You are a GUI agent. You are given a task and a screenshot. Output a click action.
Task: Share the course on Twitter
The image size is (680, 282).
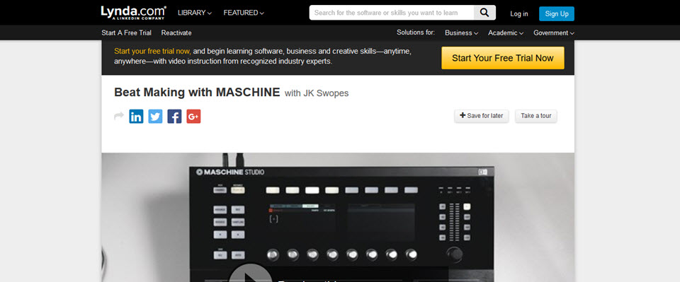coord(155,117)
